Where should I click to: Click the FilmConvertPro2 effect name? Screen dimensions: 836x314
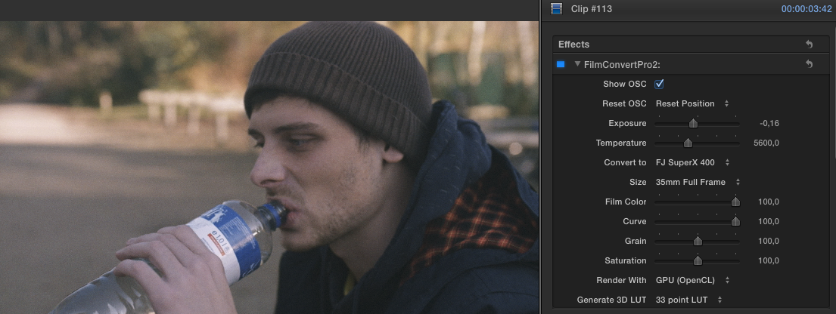click(622, 64)
